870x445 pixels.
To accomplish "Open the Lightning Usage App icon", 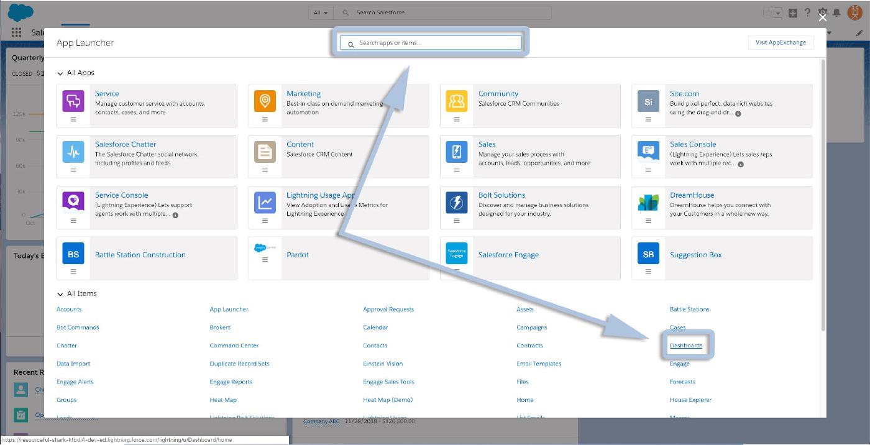I will tap(265, 202).
